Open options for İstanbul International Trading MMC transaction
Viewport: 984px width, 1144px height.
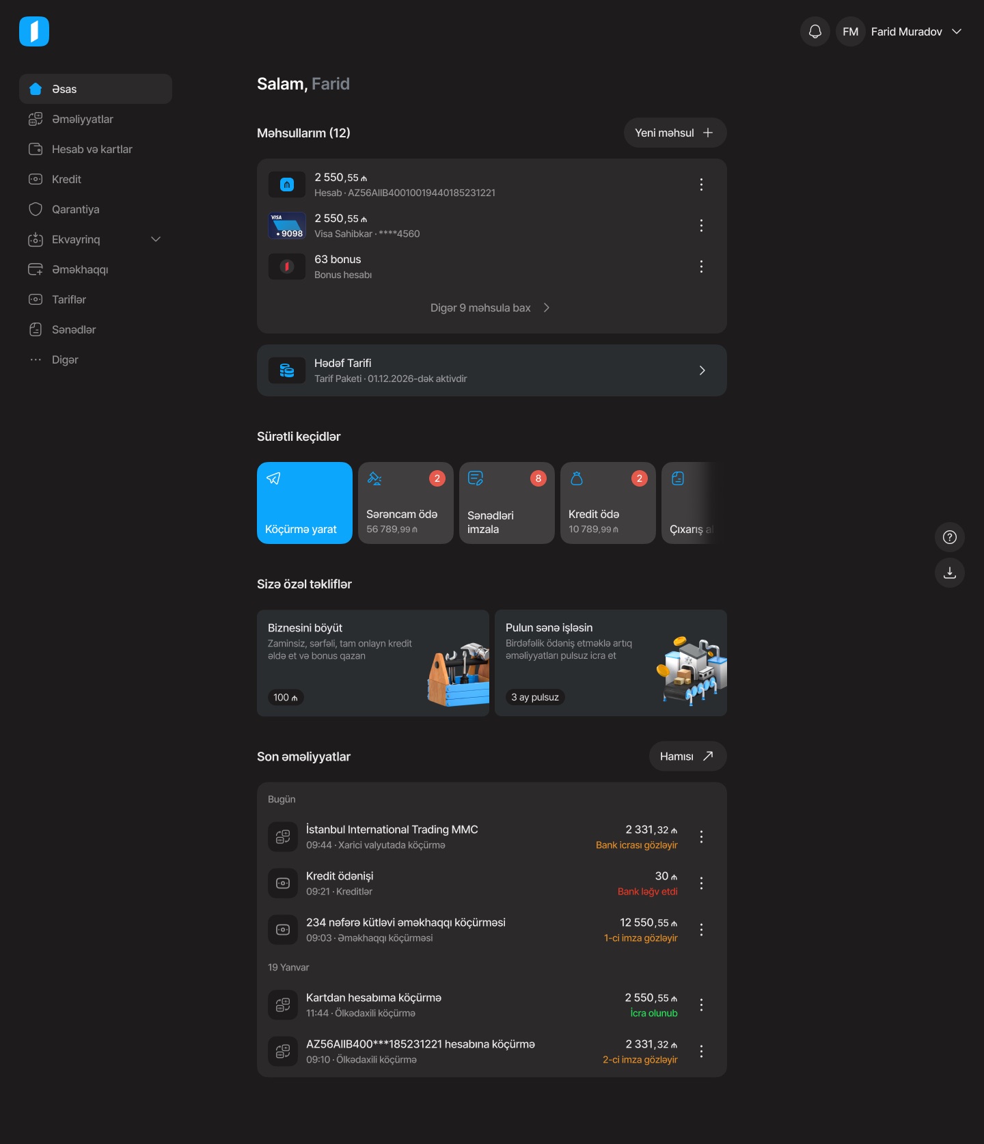(701, 836)
